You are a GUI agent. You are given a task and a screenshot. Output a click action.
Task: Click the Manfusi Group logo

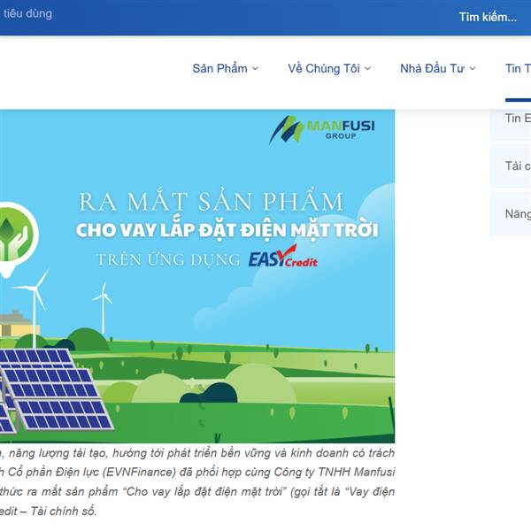[322, 129]
